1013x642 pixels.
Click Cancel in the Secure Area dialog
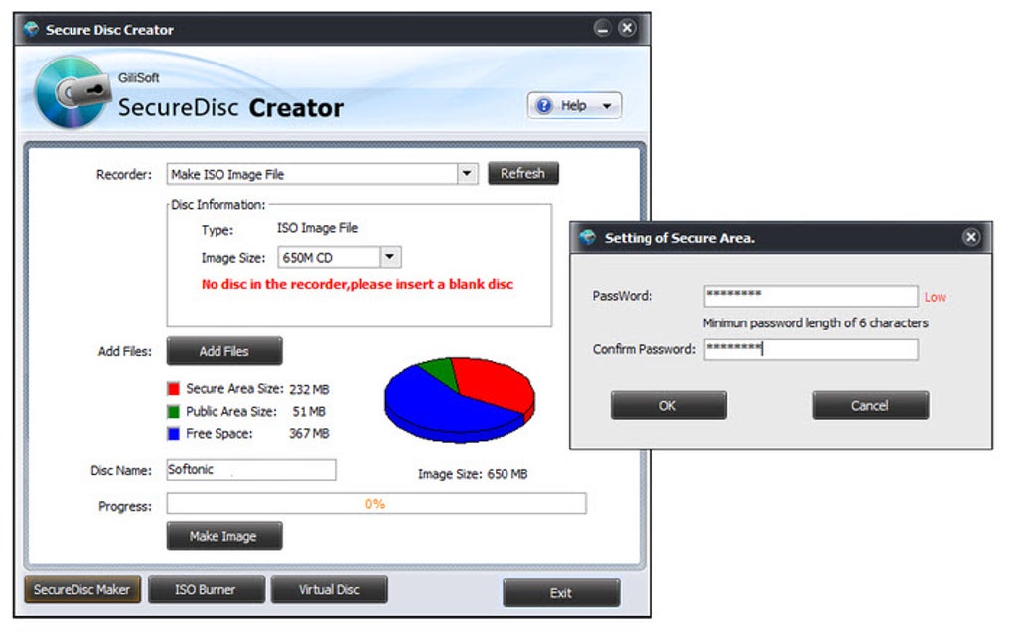click(870, 405)
